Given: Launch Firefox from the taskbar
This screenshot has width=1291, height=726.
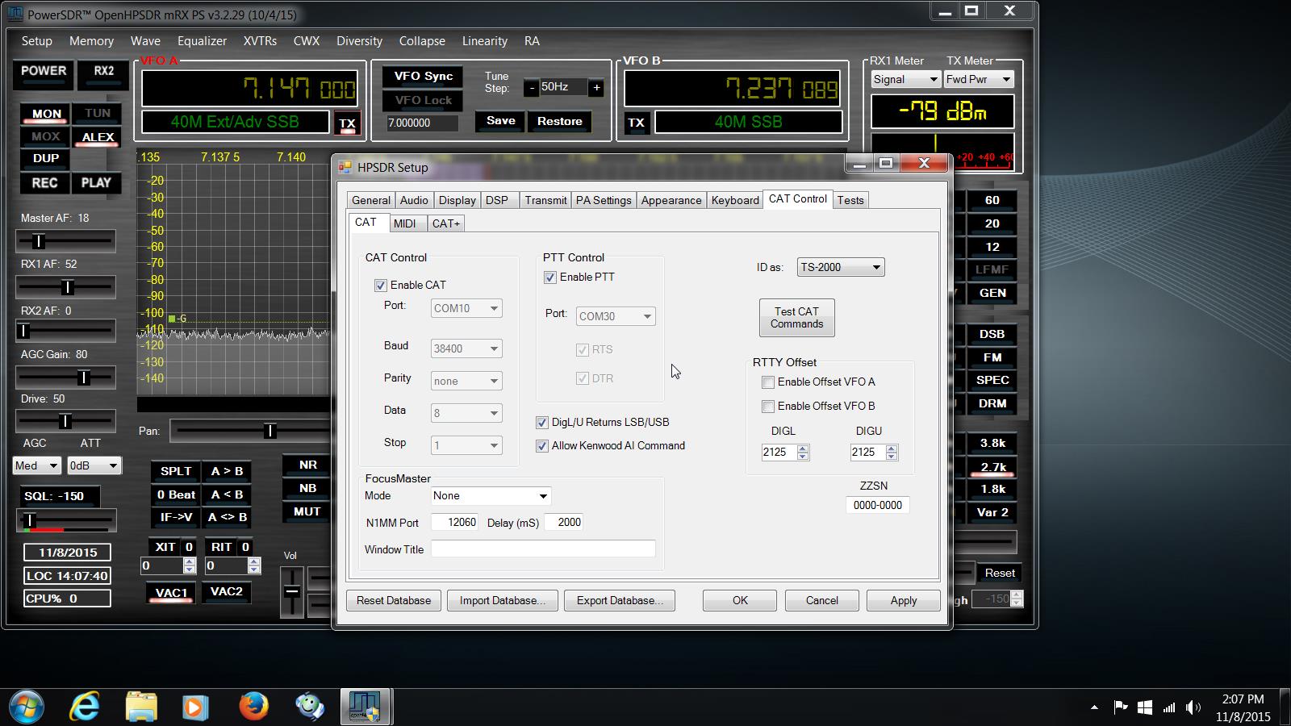Looking at the screenshot, I should click(x=253, y=707).
